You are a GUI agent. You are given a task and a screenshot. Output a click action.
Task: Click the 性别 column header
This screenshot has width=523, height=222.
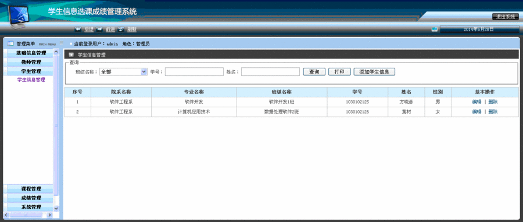click(x=438, y=92)
